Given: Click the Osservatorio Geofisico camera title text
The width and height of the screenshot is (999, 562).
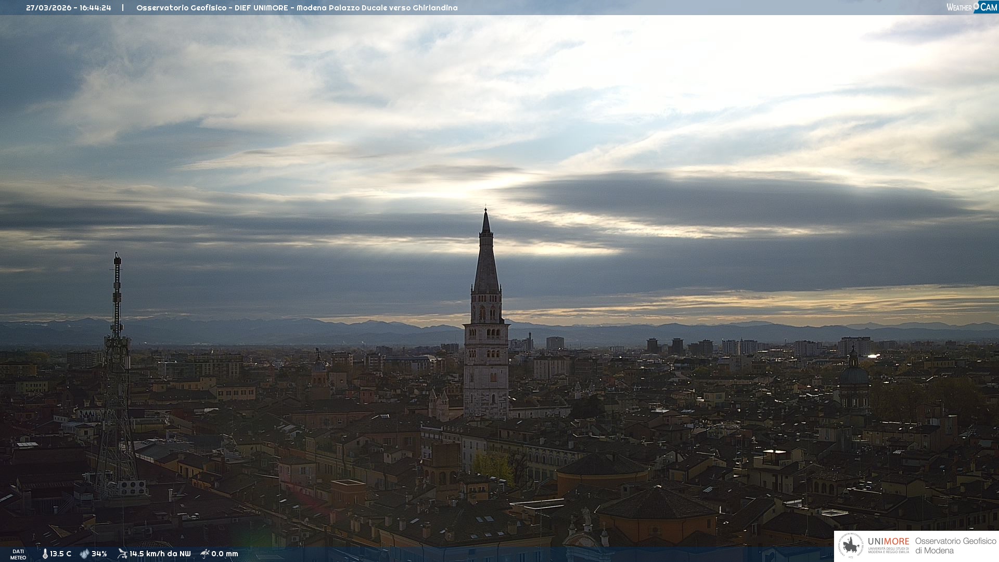Looking at the screenshot, I should pyautogui.click(x=297, y=8).
